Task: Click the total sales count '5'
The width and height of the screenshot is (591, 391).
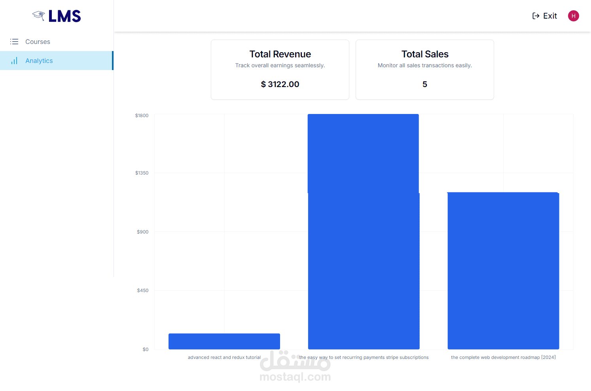Action: (425, 84)
